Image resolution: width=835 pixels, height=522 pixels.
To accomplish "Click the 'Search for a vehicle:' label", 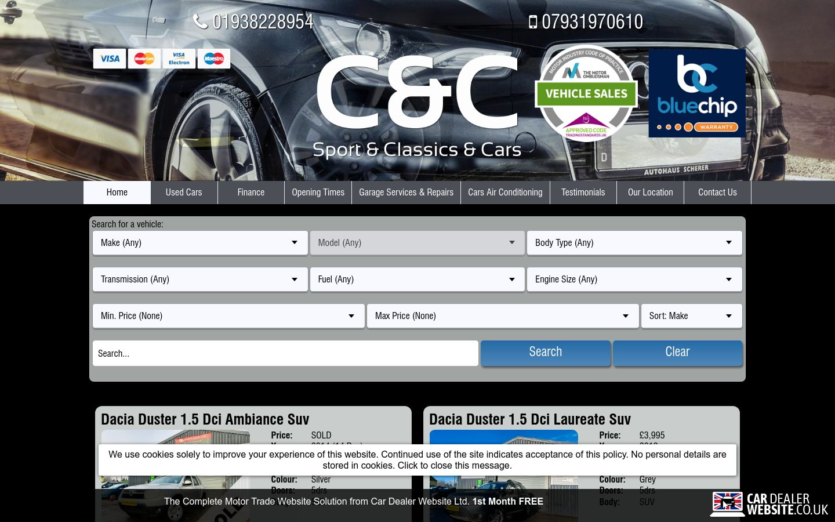I will [128, 224].
